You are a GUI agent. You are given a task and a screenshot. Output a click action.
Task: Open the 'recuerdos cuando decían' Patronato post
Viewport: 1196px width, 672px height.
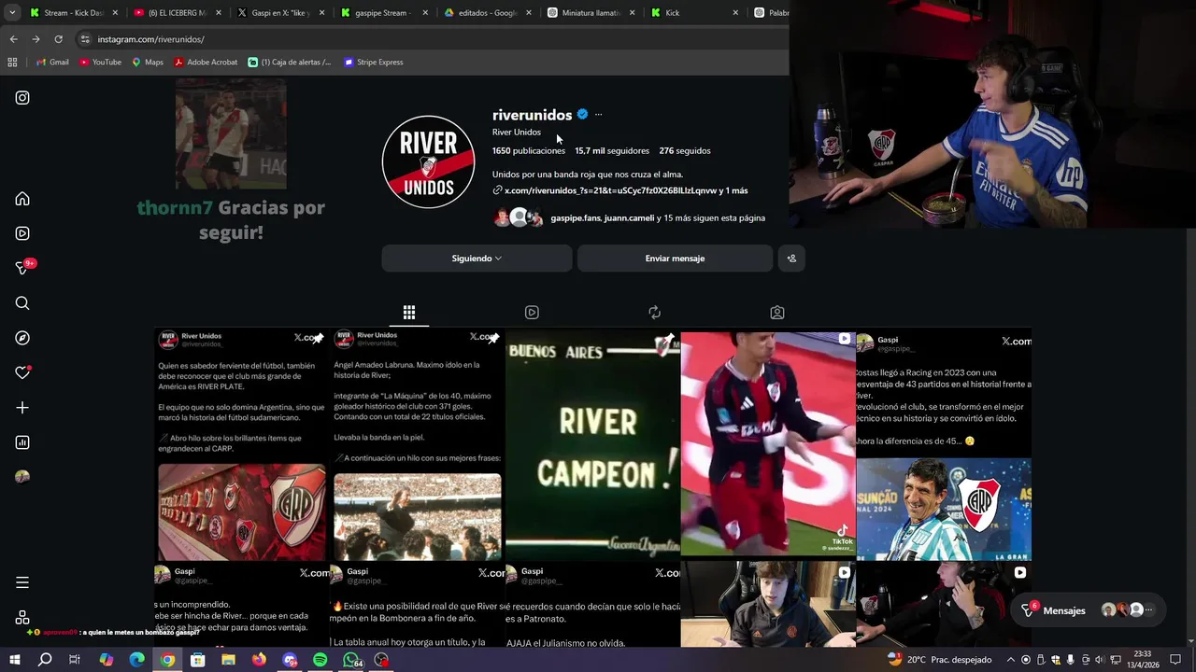coord(592,605)
